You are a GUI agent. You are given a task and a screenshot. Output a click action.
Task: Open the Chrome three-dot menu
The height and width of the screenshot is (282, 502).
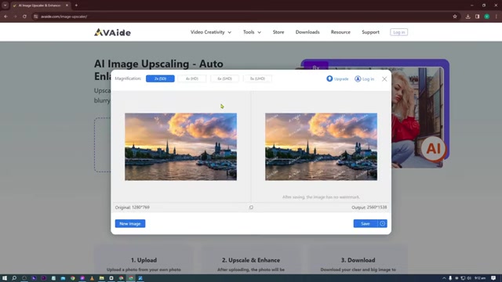497,16
